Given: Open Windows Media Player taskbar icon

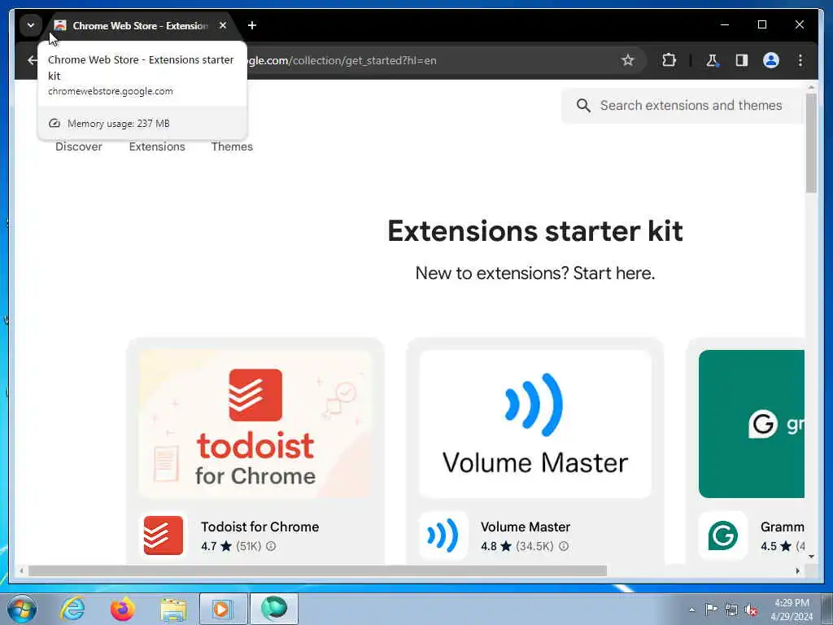Looking at the screenshot, I should [x=223, y=609].
